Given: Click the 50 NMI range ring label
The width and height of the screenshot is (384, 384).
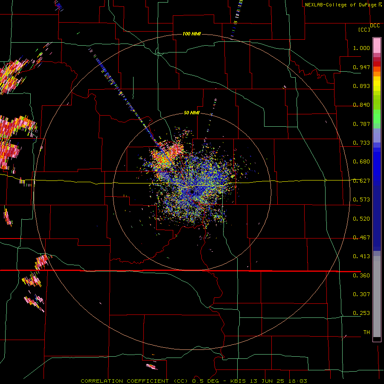Looking at the screenshot, I should 192,113.
